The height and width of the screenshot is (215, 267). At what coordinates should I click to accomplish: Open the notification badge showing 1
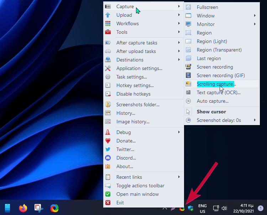(260, 208)
